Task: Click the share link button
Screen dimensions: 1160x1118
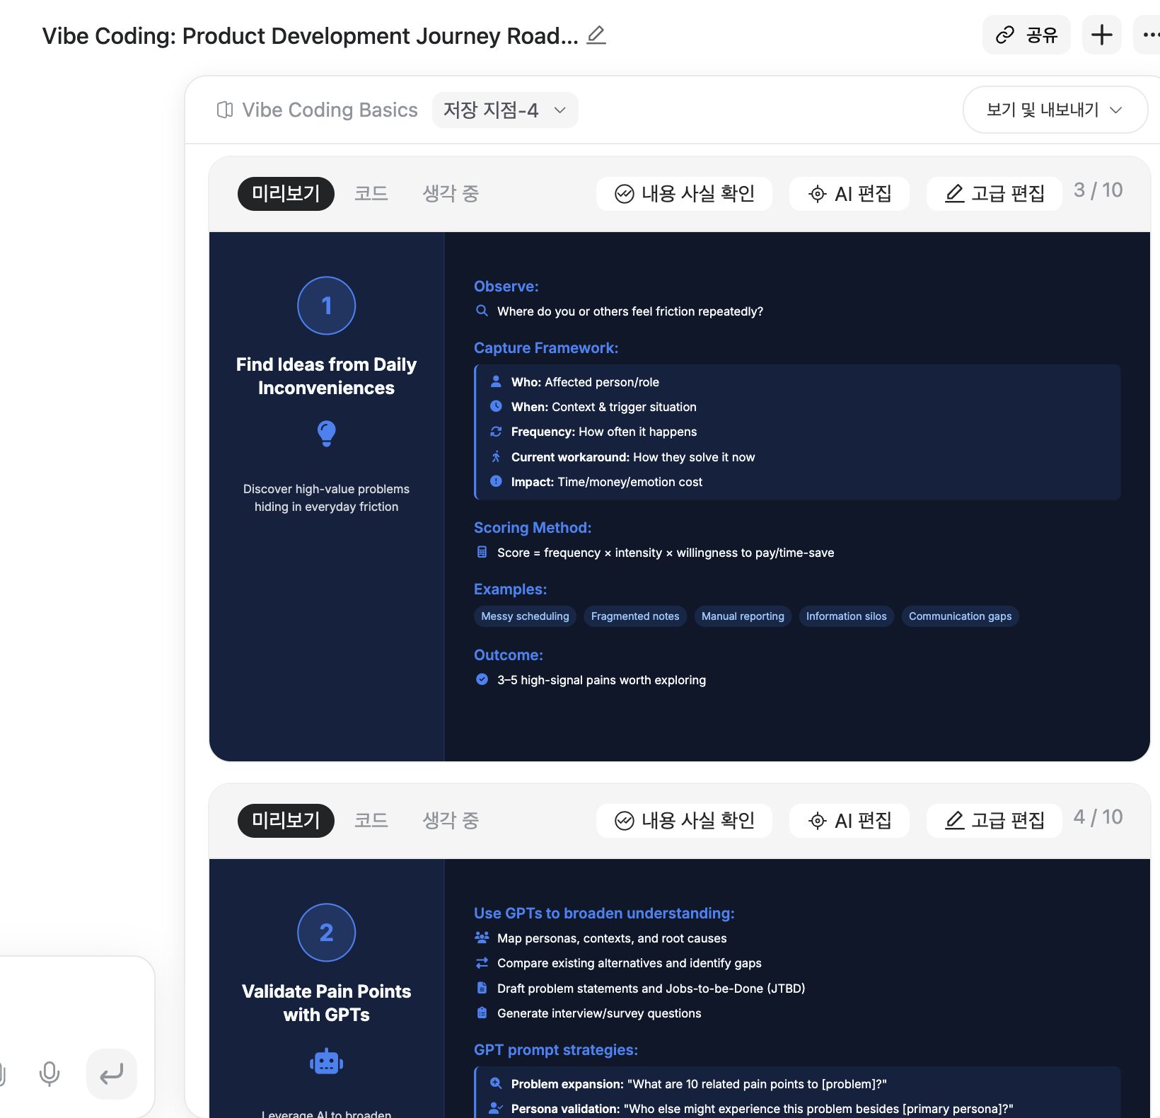Action: 1026,35
